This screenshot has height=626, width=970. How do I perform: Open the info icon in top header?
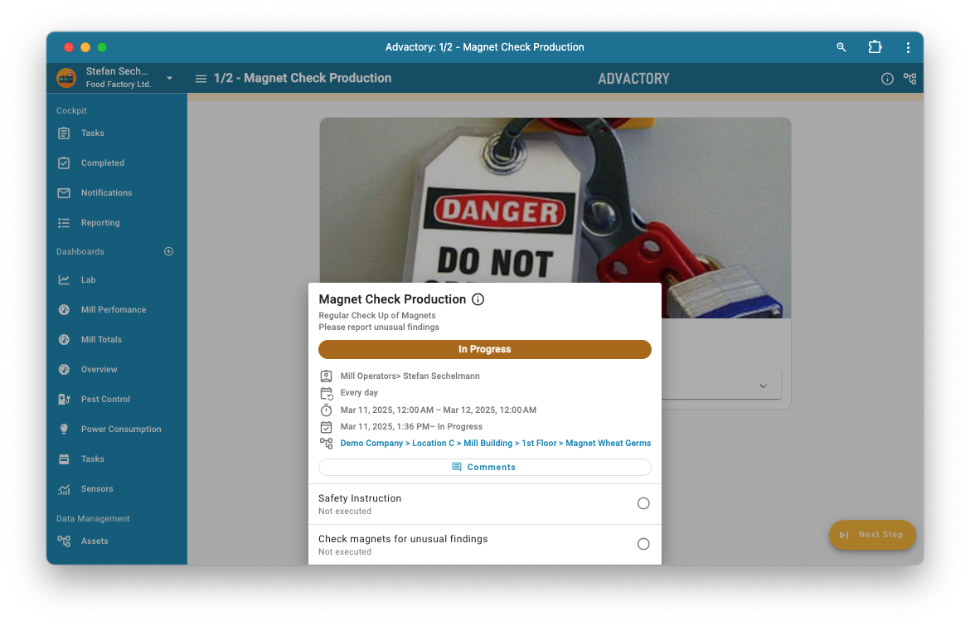pyautogui.click(x=887, y=79)
